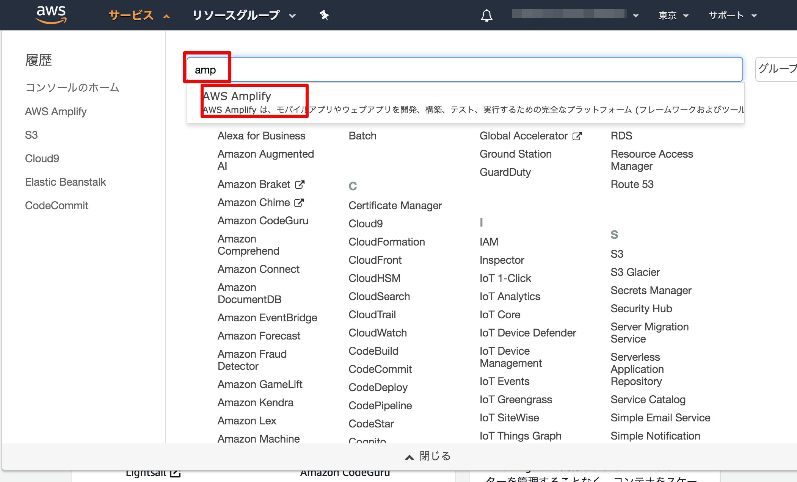This screenshot has width=797, height=482.
Task: Open Amazon DocumentDB service
Action: pyautogui.click(x=249, y=293)
